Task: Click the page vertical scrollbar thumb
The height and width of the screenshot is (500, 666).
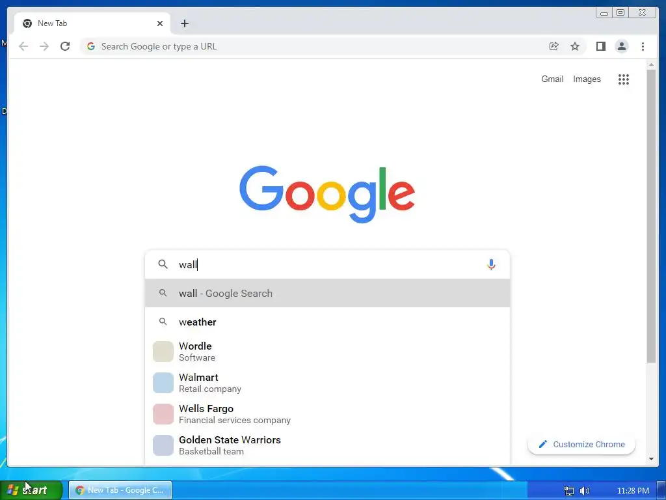Action: pyautogui.click(x=651, y=216)
